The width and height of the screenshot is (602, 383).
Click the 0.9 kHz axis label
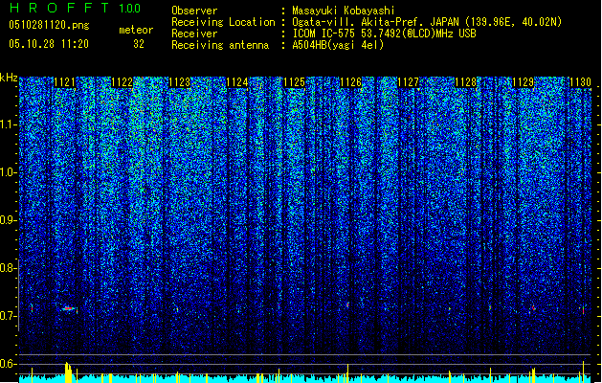coord(8,220)
